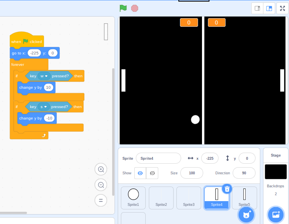Select the Sprite5 paddle thumbnail
This screenshot has width=289, height=224.
(244, 197)
